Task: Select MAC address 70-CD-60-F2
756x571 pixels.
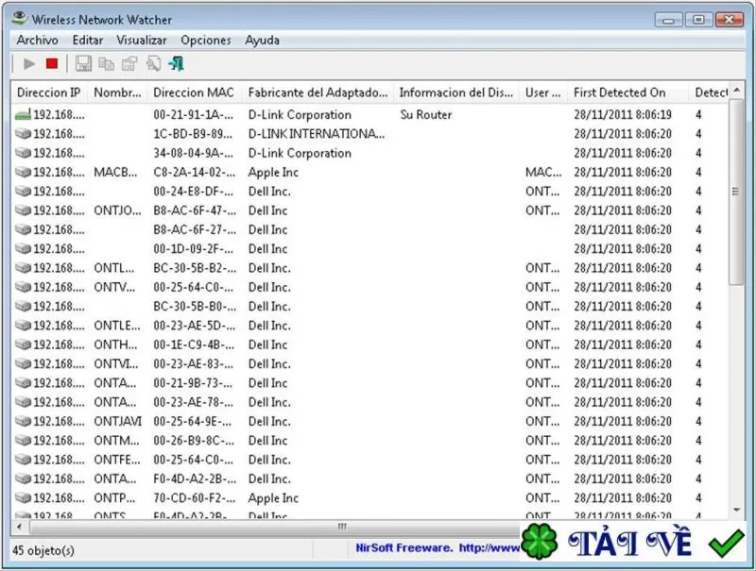Action: click(195, 497)
